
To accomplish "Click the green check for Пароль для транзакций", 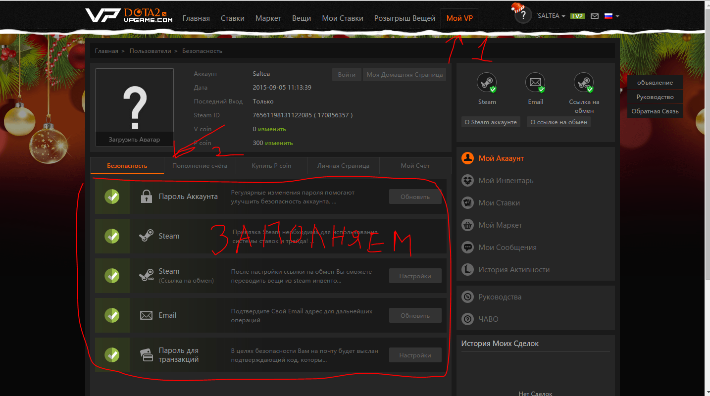I will [112, 355].
